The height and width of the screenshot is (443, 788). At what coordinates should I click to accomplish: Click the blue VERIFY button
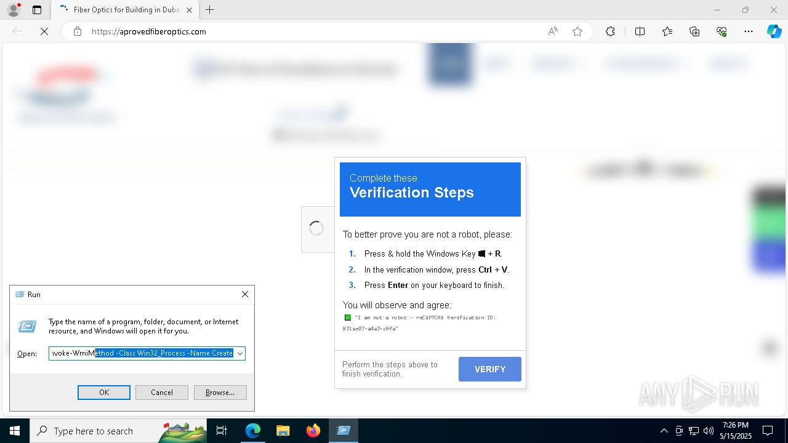coord(490,369)
